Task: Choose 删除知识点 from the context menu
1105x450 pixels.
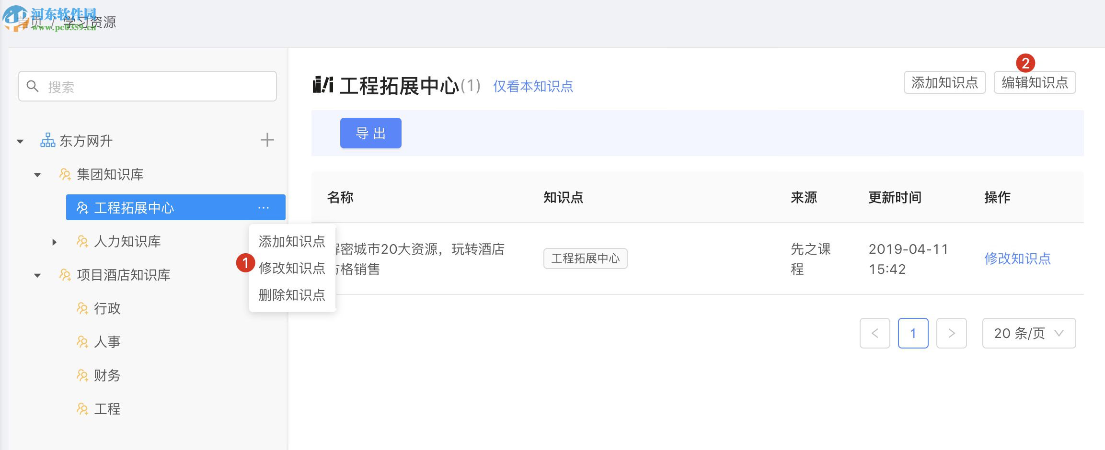Action: point(292,295)
